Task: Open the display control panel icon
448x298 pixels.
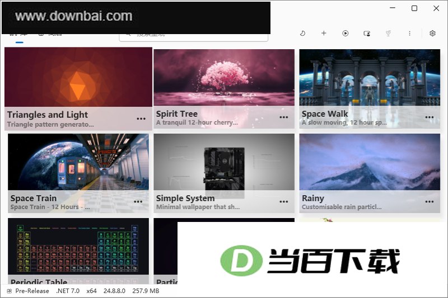Action: [367, 34]
